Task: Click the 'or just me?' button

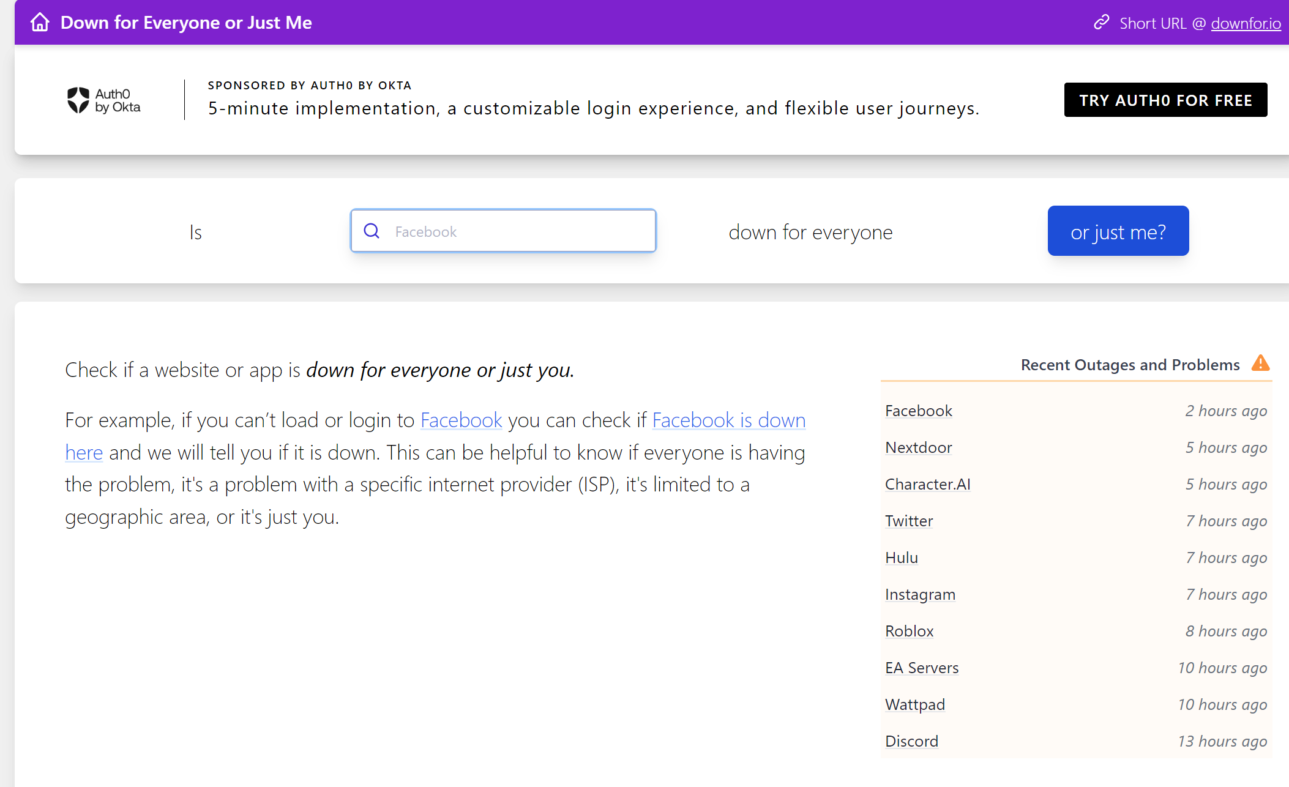Action: coord(1118,231)
